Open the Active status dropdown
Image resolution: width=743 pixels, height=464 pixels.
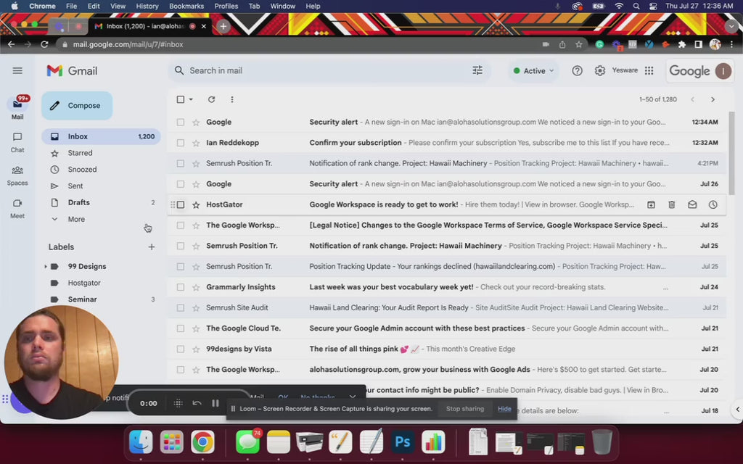click(533, 70)
